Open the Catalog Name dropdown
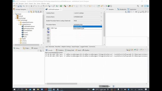The width and height of the screenshot is (162, 91). tap(88, 13)
